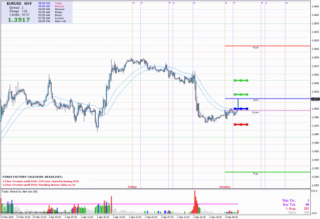The width and height of the screenshot is (320, 219).
Task: Click the 2 Apr 11:15 time label
Action: pos(183,217)
